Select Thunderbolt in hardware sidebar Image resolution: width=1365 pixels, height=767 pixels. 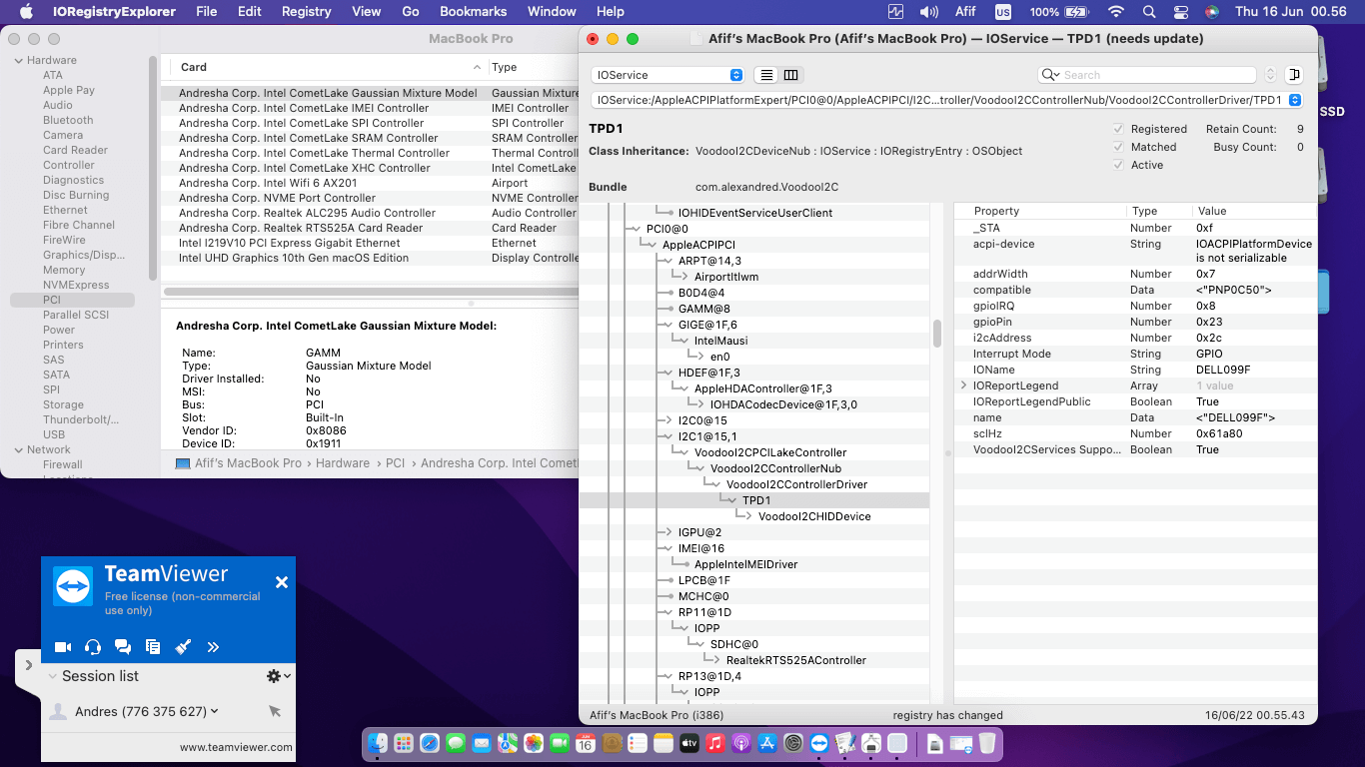click(81, 419)
